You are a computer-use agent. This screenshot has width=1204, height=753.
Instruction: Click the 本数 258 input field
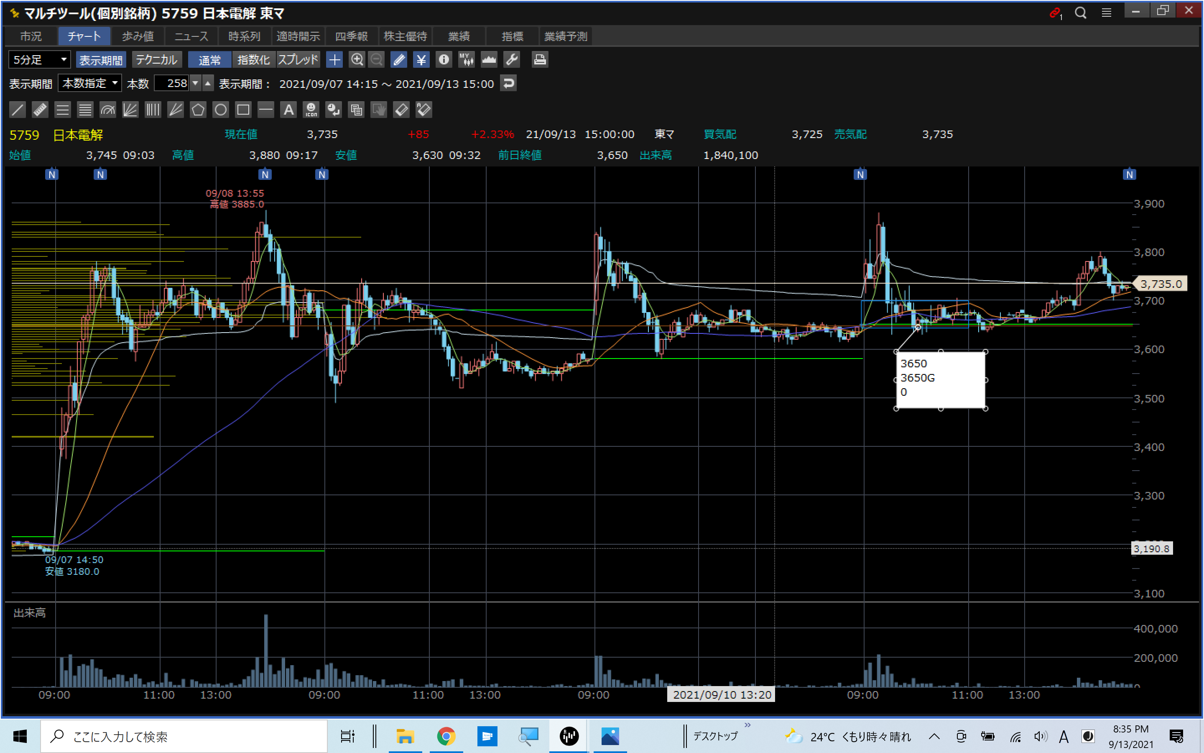(x=172, y=83)
